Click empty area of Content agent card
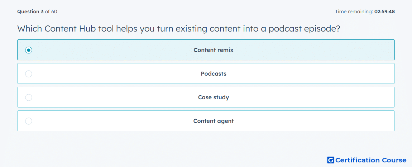 [315, 121]
